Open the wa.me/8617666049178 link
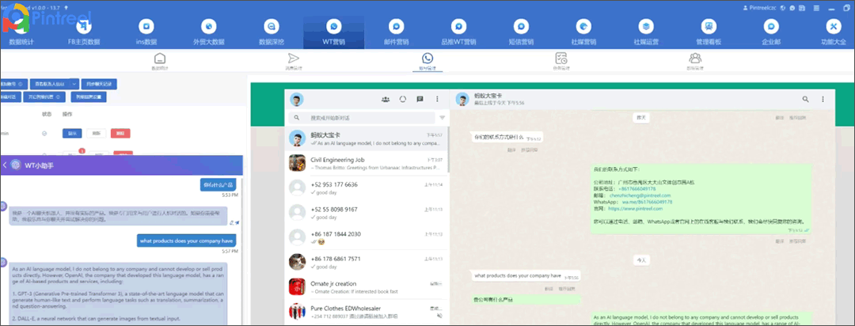The height and width of the screenshot is (326, 855). coord(648,202)
